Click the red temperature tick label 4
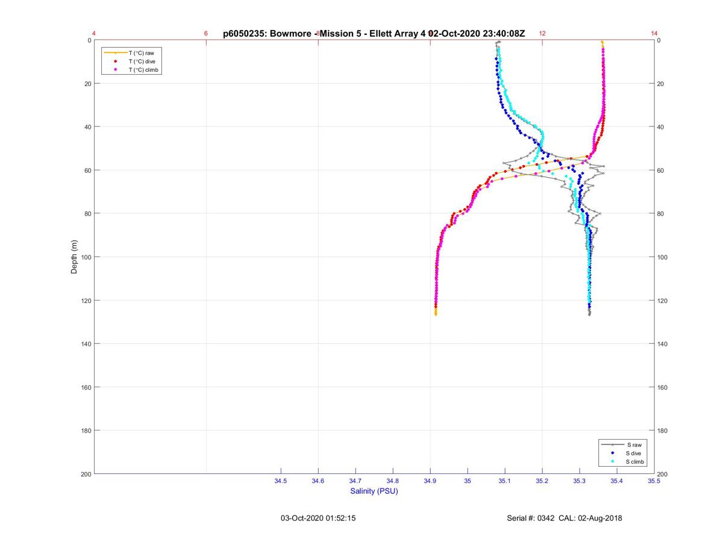 (x=94, y=34)
